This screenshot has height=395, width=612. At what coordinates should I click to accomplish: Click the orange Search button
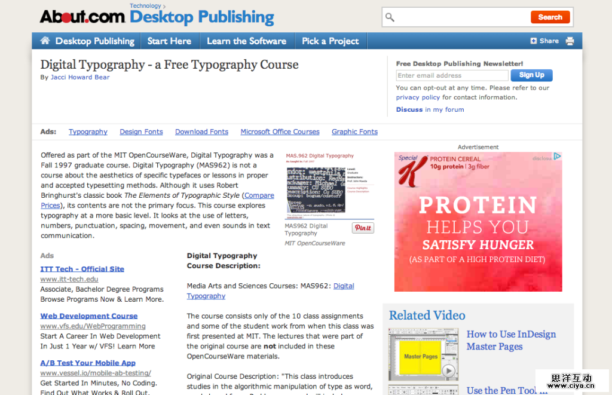click(x=550, y=17)
